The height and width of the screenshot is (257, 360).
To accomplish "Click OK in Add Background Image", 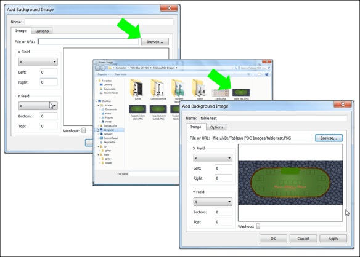I will (273, 239).
